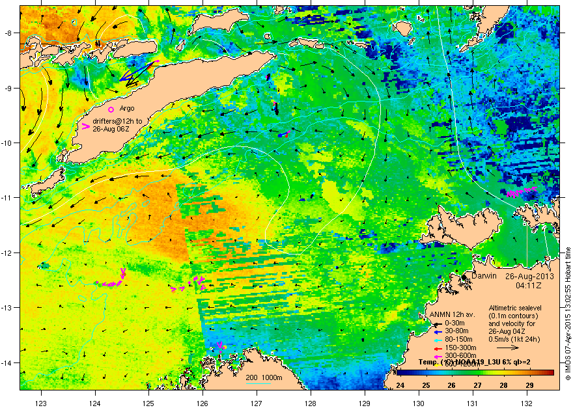Image resolution: width=573 pixels, height=410 pixels.
Task: Click the color bar tick label "24"
Action: (400, 385)
